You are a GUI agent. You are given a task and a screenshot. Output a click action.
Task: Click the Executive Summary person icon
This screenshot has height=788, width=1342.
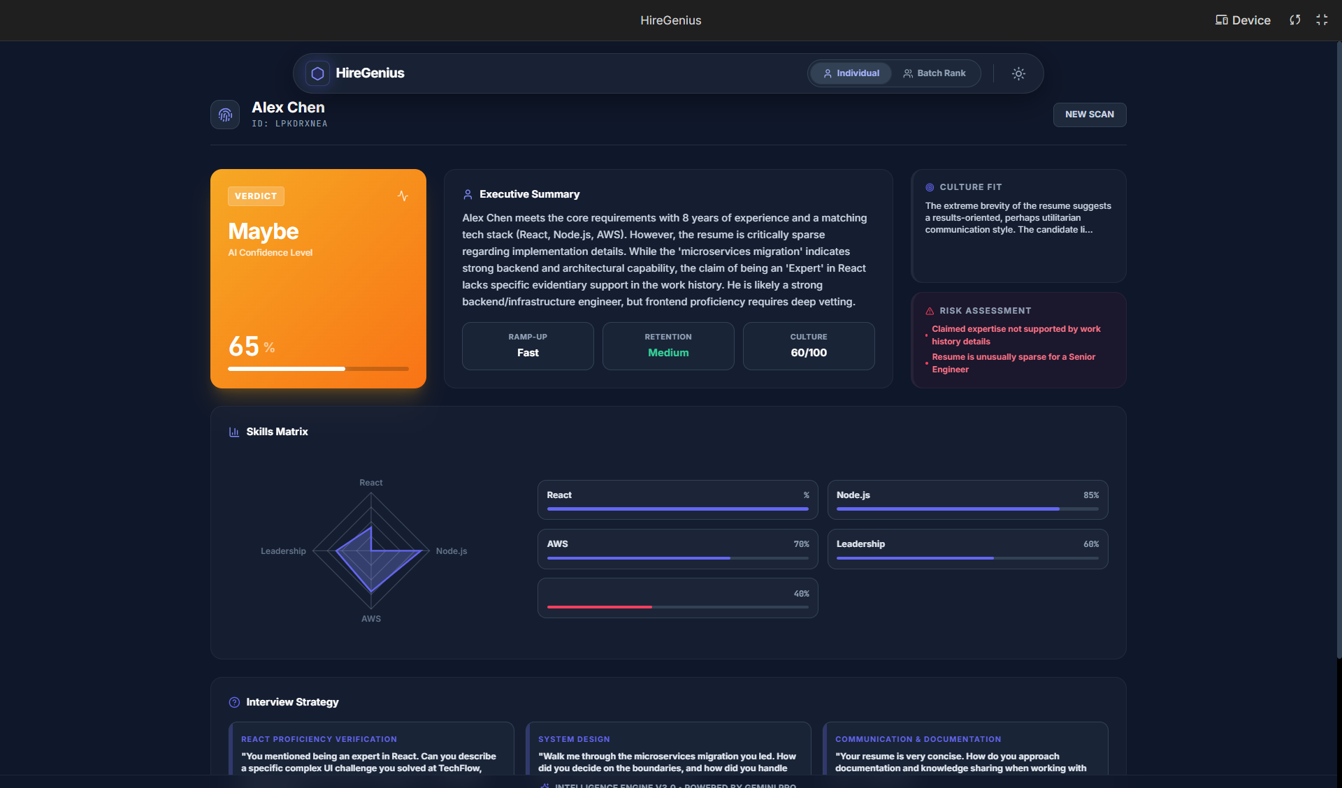point(468,194)
